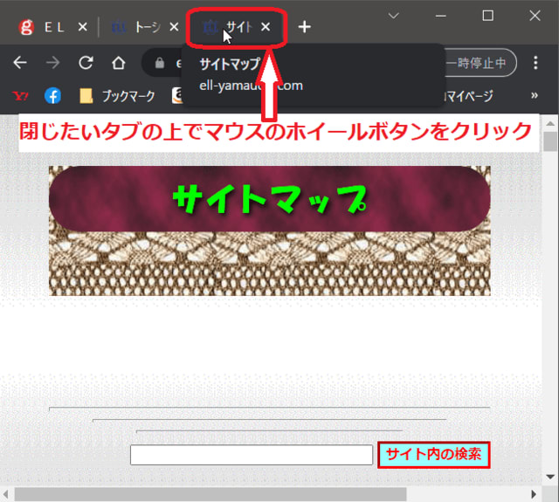Viewport: 559px width, 502px height.
Task: Reload the current page
Action: (x=86, y=63)
